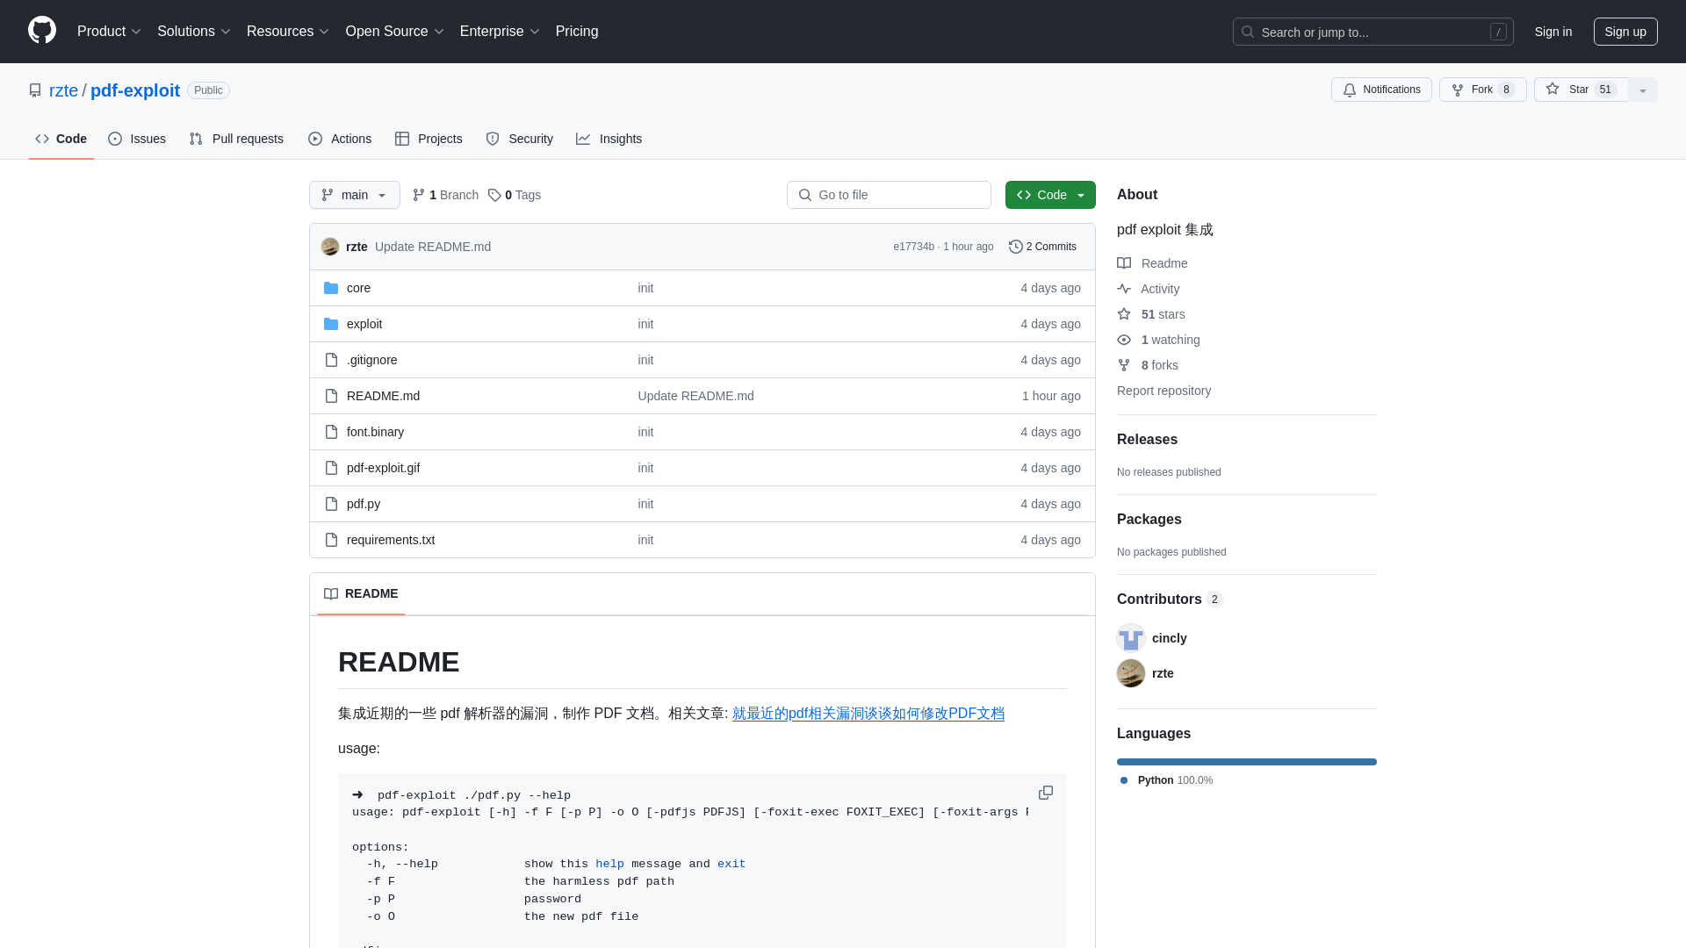Click the Sign up button
This screenshot has width=1686, height=948.
pyautogui.click(x=1625, y=32)
